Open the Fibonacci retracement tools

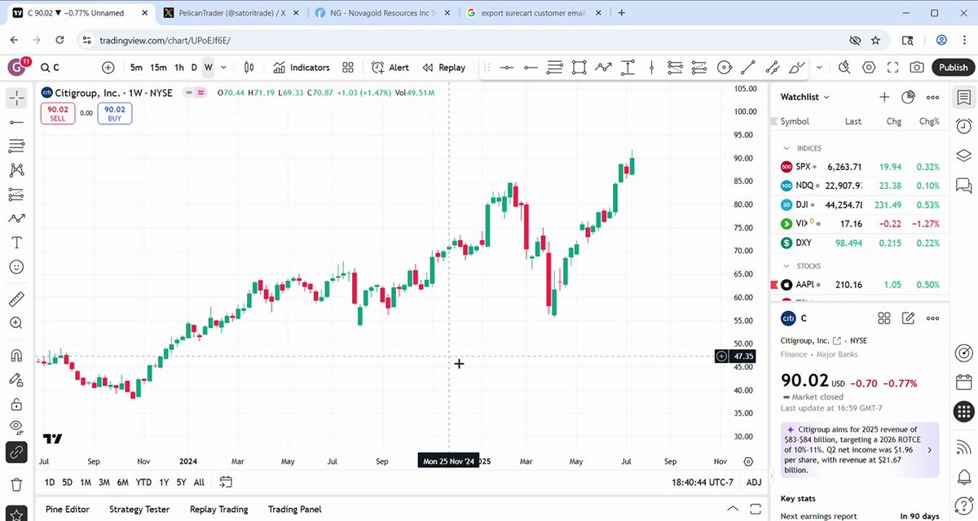(16, 147)
